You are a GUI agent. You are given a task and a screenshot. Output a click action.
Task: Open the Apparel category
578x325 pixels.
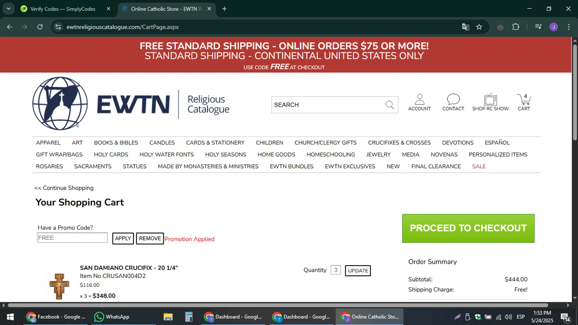click(x=48, y=143)
